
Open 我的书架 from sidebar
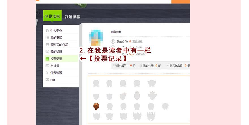[x=56, y=38]
